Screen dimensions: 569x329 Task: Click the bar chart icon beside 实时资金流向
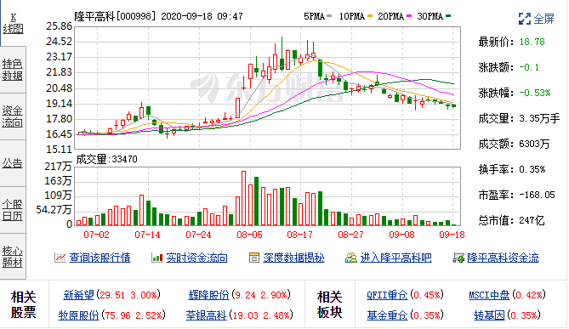pyautogui.click(x=156, y=258)
